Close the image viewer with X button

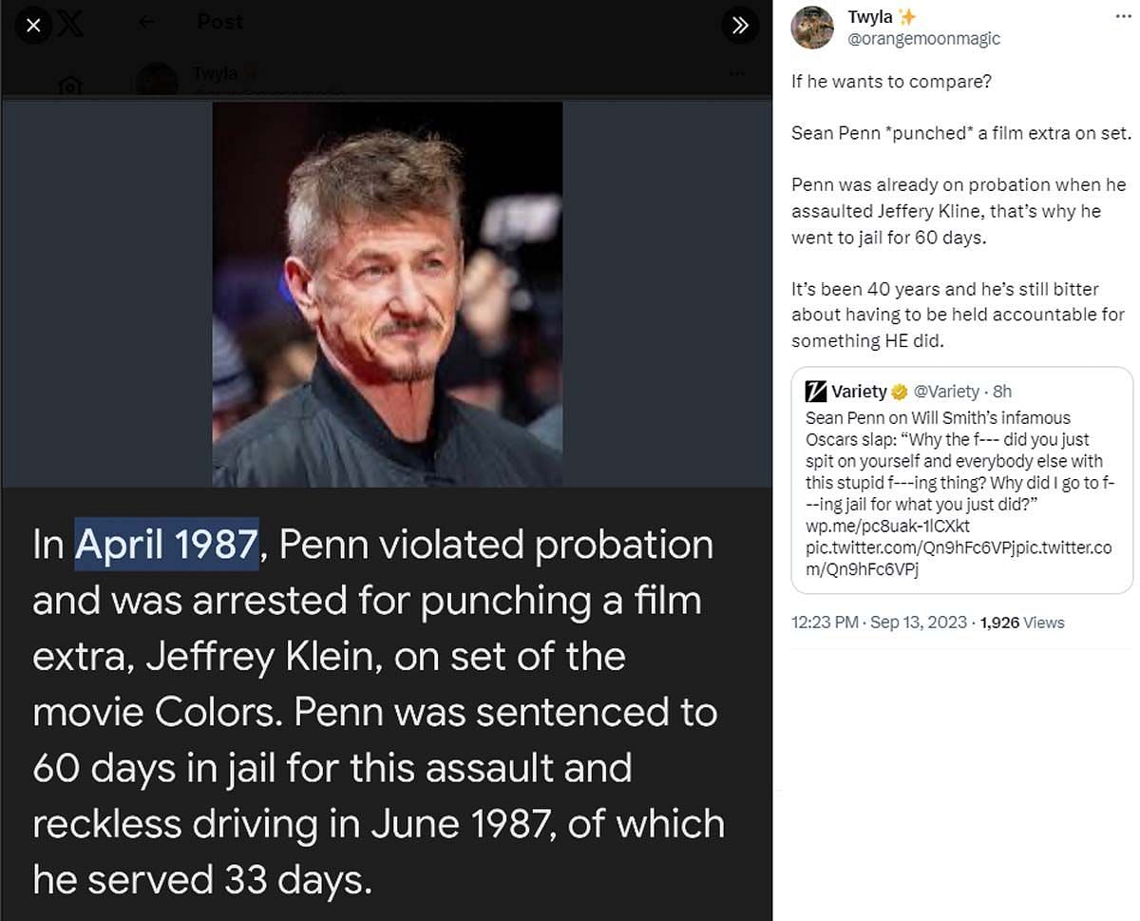click(33, 26)
